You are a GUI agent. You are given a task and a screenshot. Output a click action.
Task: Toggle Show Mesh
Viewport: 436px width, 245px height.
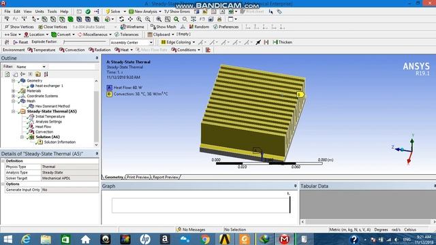click(x=163, y=27)
